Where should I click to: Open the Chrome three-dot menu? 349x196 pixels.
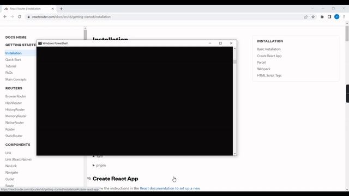tap(344, 17)
